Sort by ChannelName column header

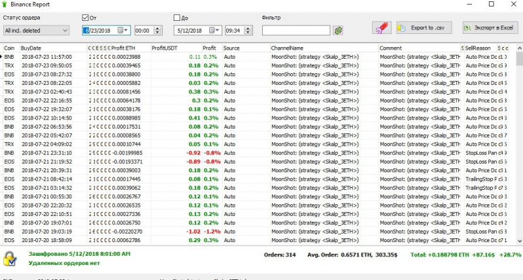(324, 48)
